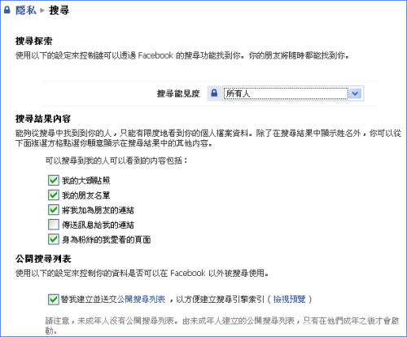This screenshot has height=337, width=407.
Task: Click the 傳送訊息給我的連結 label text
Action: [98, 225]
